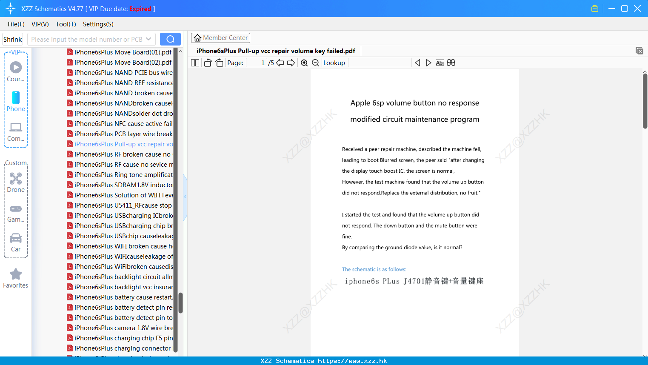Viewport: 648px width, 365px height.
Task: Select the Phone category icon
Action: coord(16,101)
